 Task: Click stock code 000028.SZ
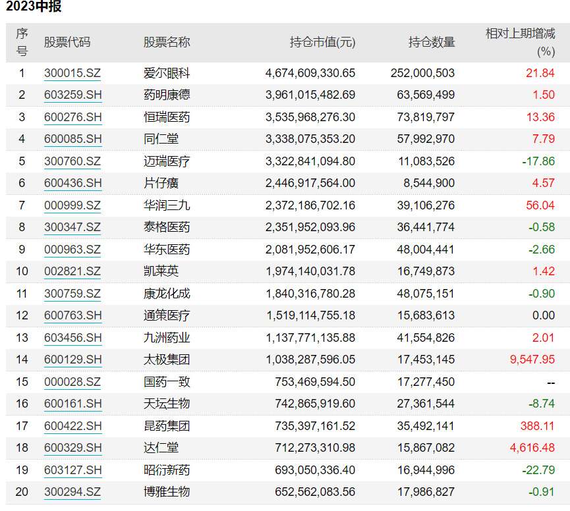[x=72, y=381]
